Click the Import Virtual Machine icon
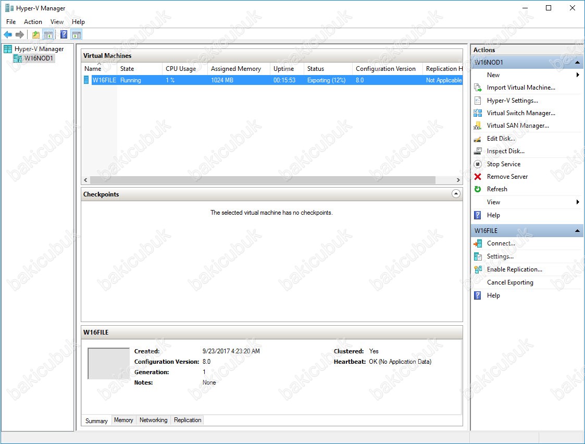 coord(478,88)
